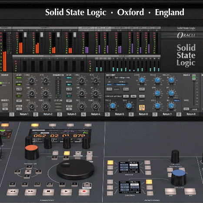
Task: Open the green selector at the top of the left EQ band
Action: 19,78
